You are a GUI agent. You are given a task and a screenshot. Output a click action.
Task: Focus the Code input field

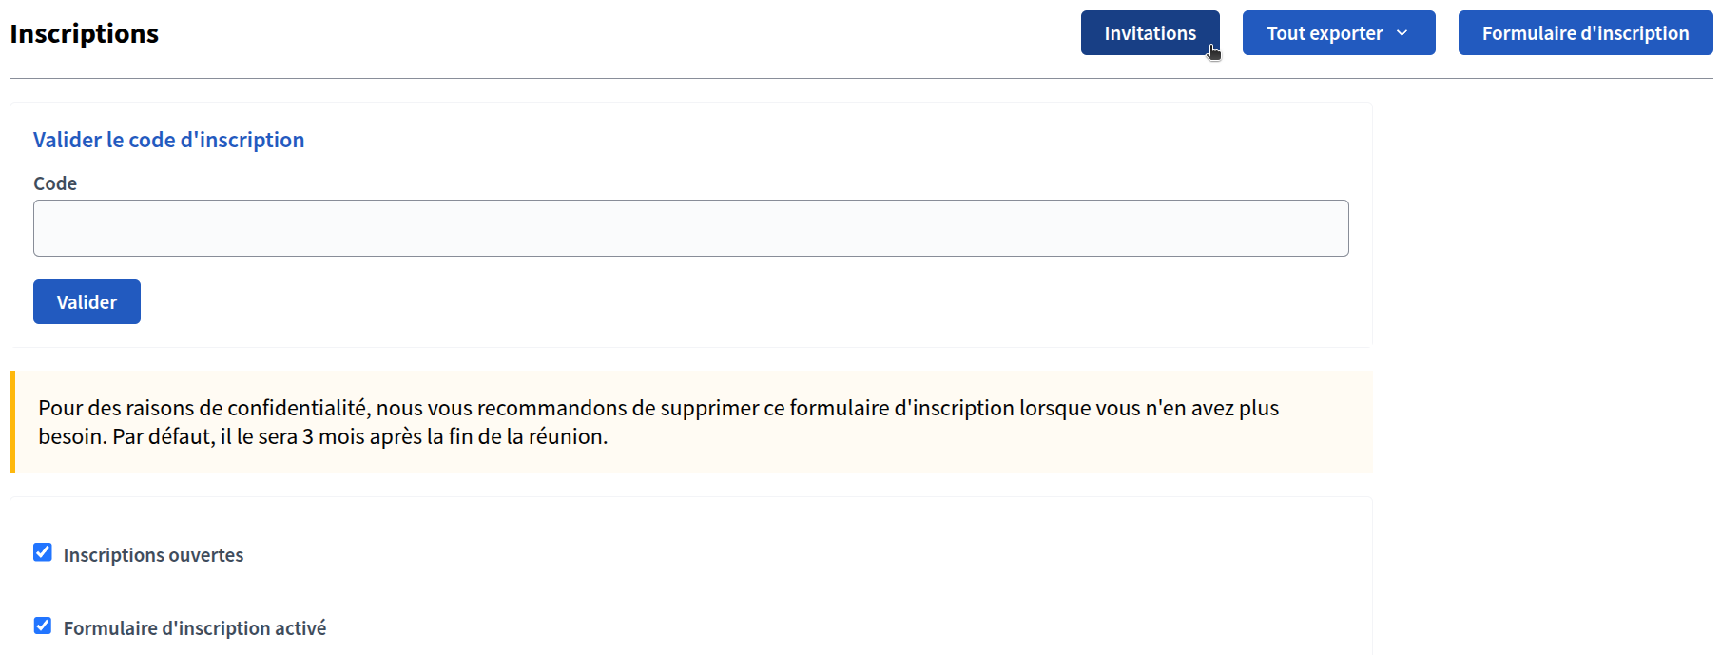pyautogui.click(x=690, y=228)
